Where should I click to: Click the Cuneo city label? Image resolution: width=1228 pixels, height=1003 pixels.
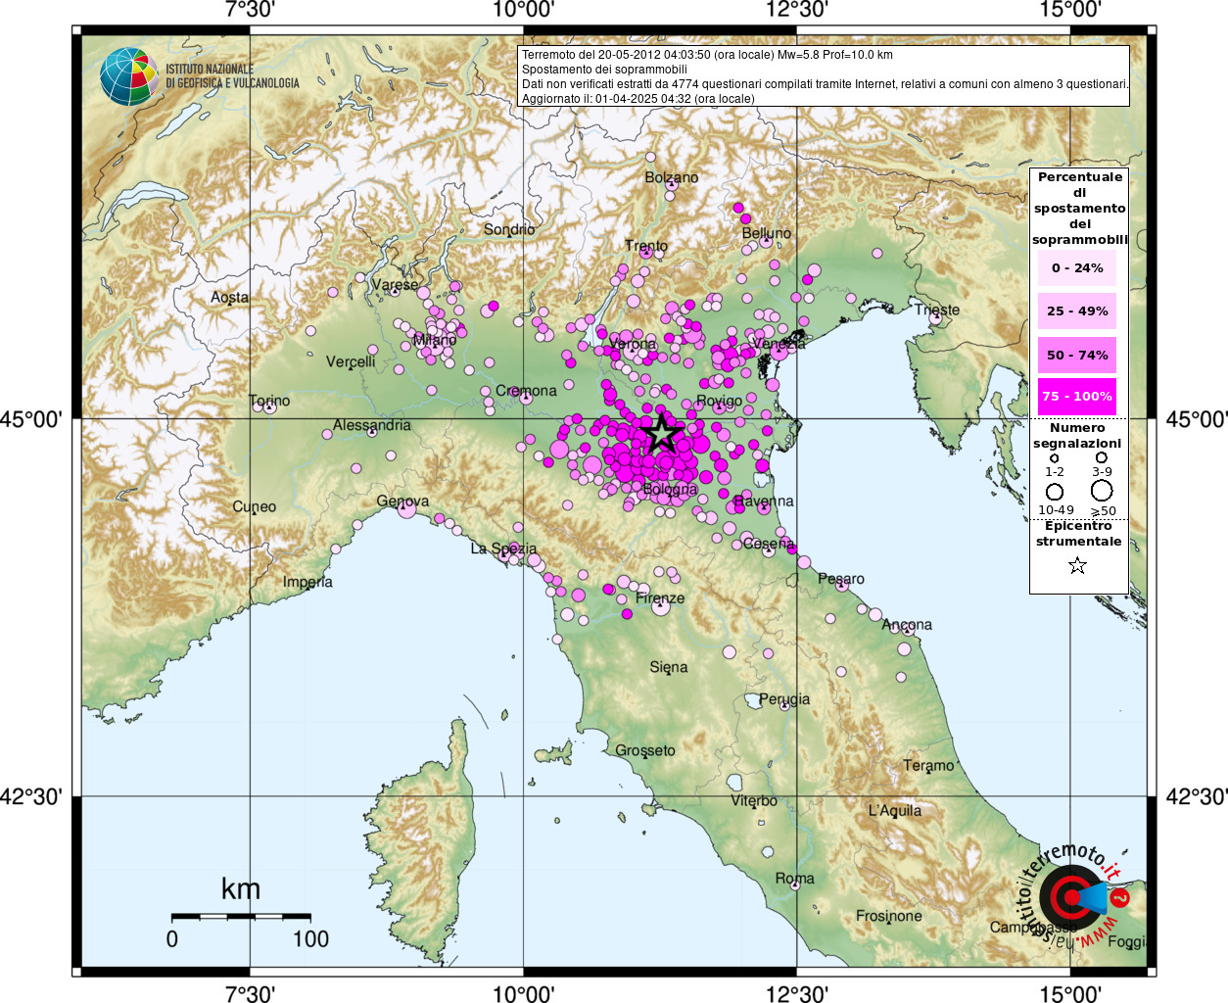pos(255,506)
